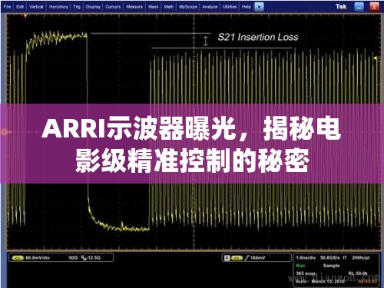Click the yellow trigger level arrow on right edge

[376, 58]
